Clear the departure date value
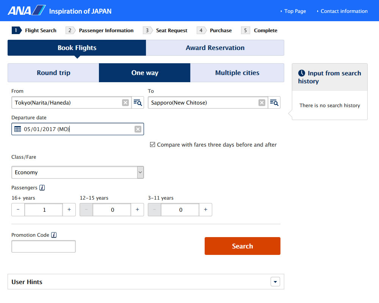This screenshot has height=303, width=379. coord(138,129)
